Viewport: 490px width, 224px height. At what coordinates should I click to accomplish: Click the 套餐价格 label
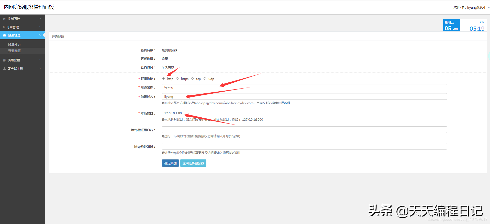click(x=148, y=59)
